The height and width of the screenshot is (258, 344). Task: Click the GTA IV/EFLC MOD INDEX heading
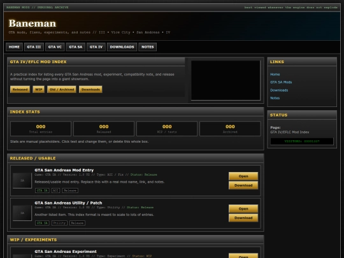click(38, 62)
